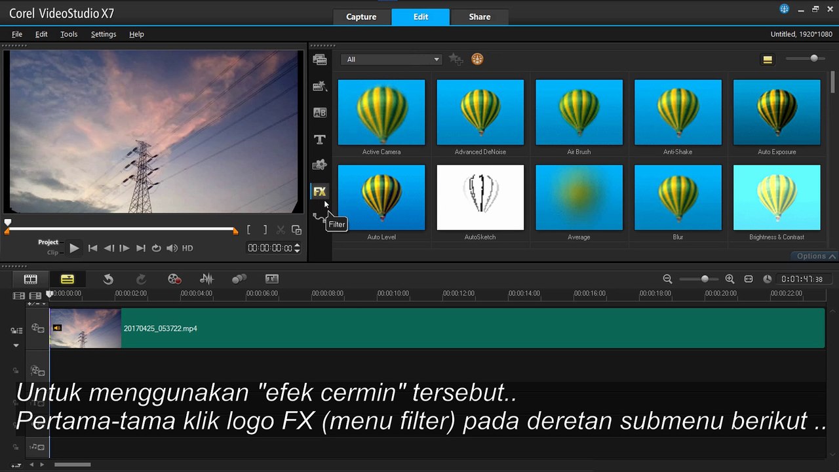Open the Media library panel icon
839x472 pixels.
(x=320, y=60)
